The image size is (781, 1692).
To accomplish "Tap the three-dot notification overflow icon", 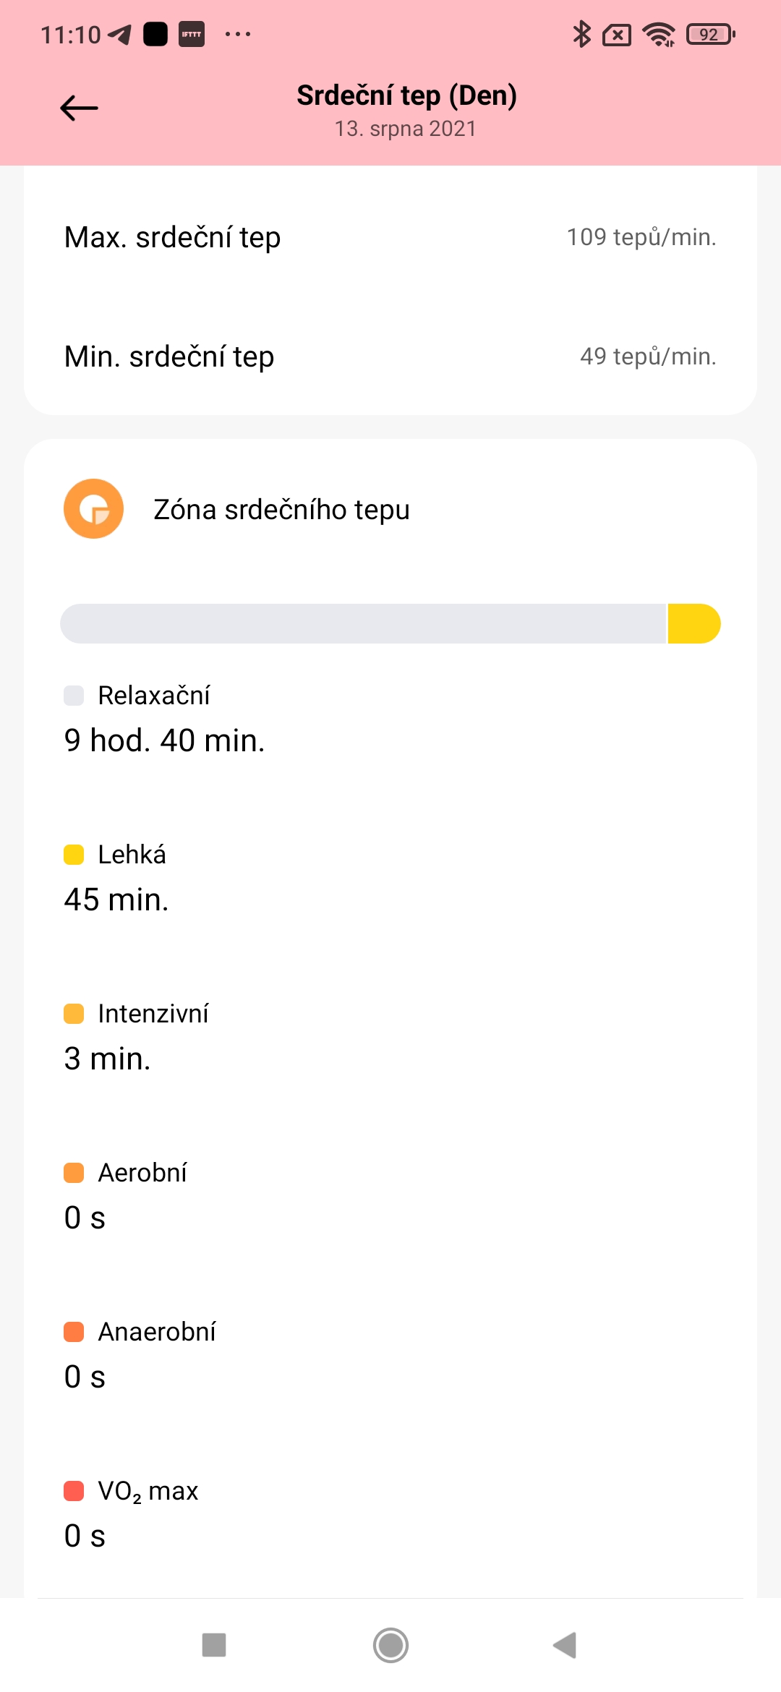I will point(238,34).
